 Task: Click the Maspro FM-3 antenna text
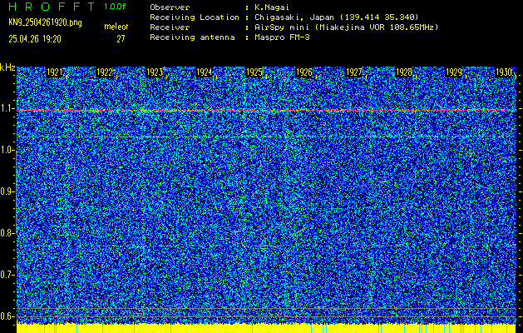pyautogui.click(x=282, y=37)
